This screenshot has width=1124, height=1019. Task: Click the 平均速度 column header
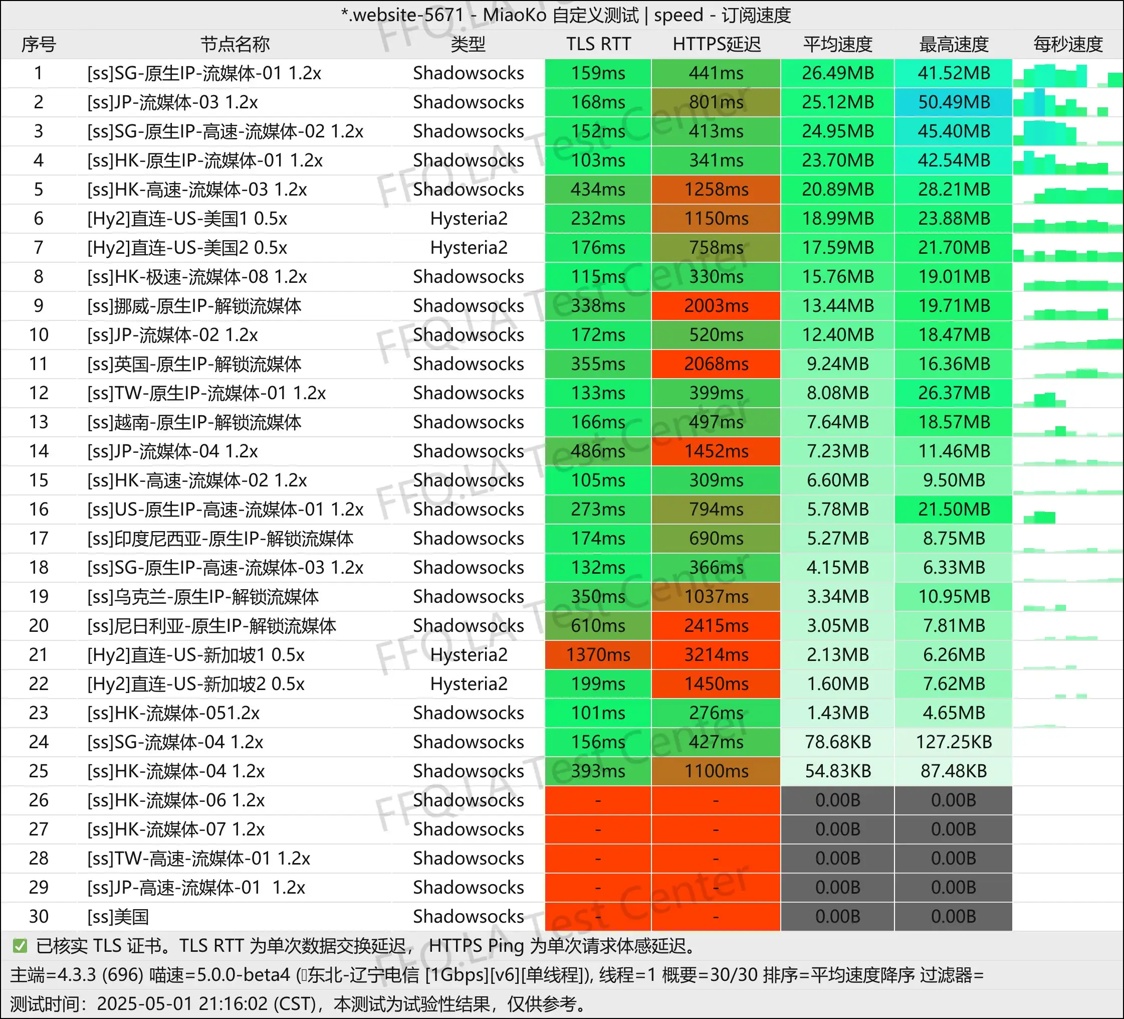point(837,44)
